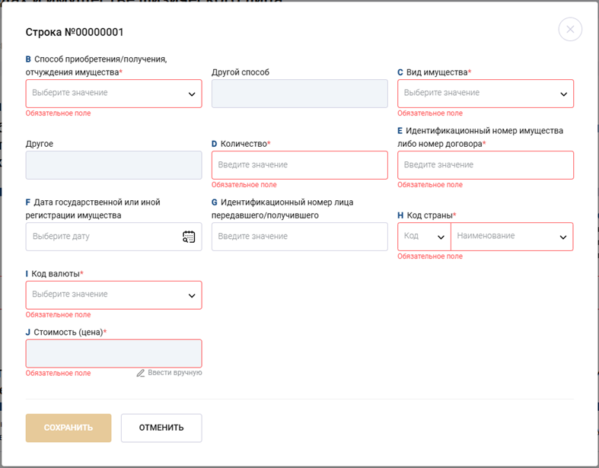Select the Дата государственной регистрации date field
Image resolution: width=599 pixels, height=468 pixels.
coord(103,237)
